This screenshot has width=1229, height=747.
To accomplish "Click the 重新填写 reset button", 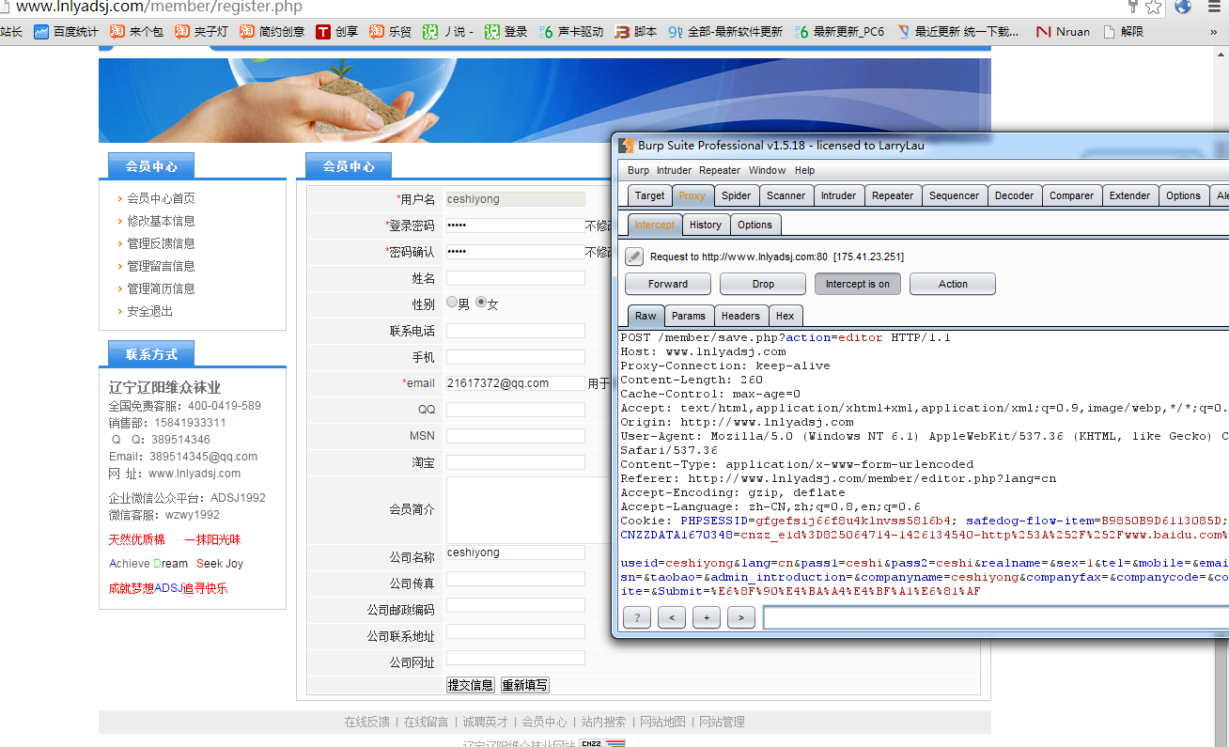I will point(524,685).
